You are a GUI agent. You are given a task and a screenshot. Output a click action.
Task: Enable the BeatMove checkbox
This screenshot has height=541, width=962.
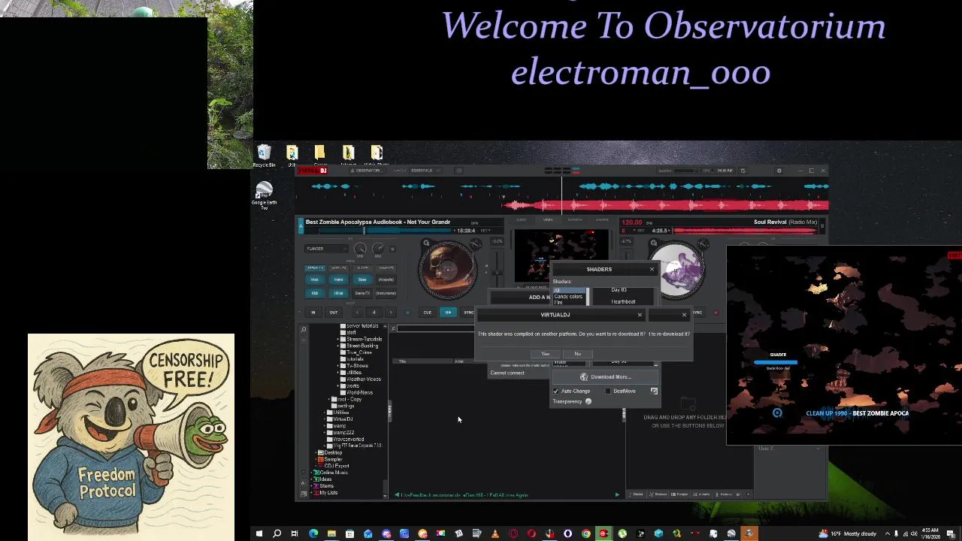coord(608,391)
